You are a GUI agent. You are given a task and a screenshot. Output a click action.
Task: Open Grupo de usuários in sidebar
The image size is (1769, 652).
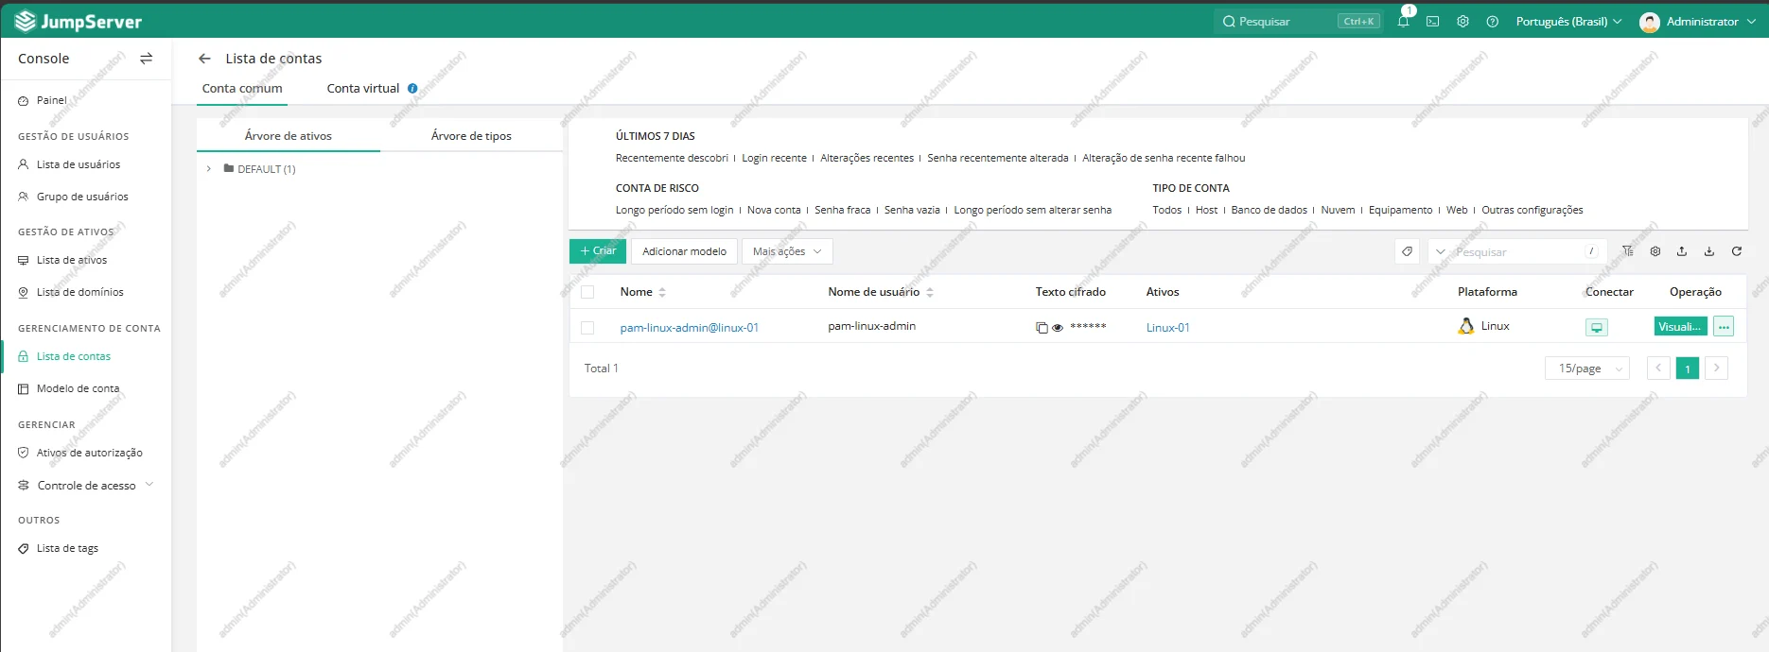82,197
